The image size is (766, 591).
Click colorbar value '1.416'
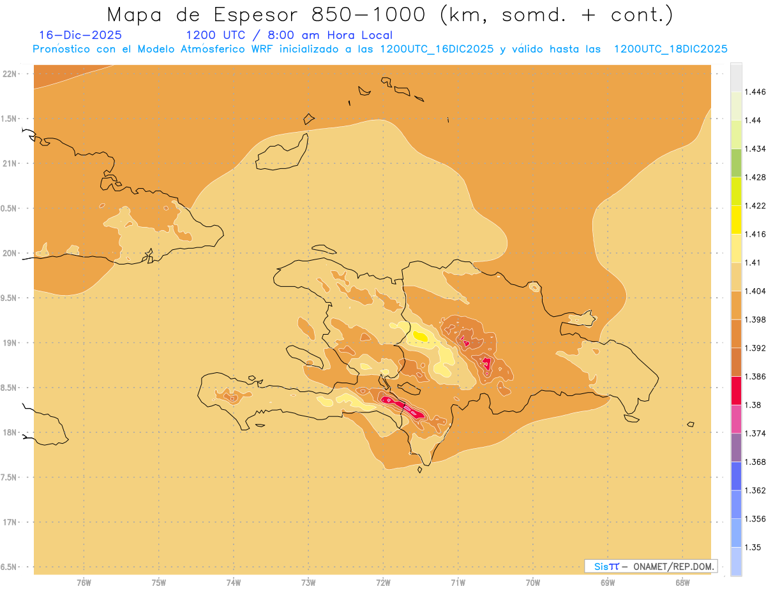755,234
